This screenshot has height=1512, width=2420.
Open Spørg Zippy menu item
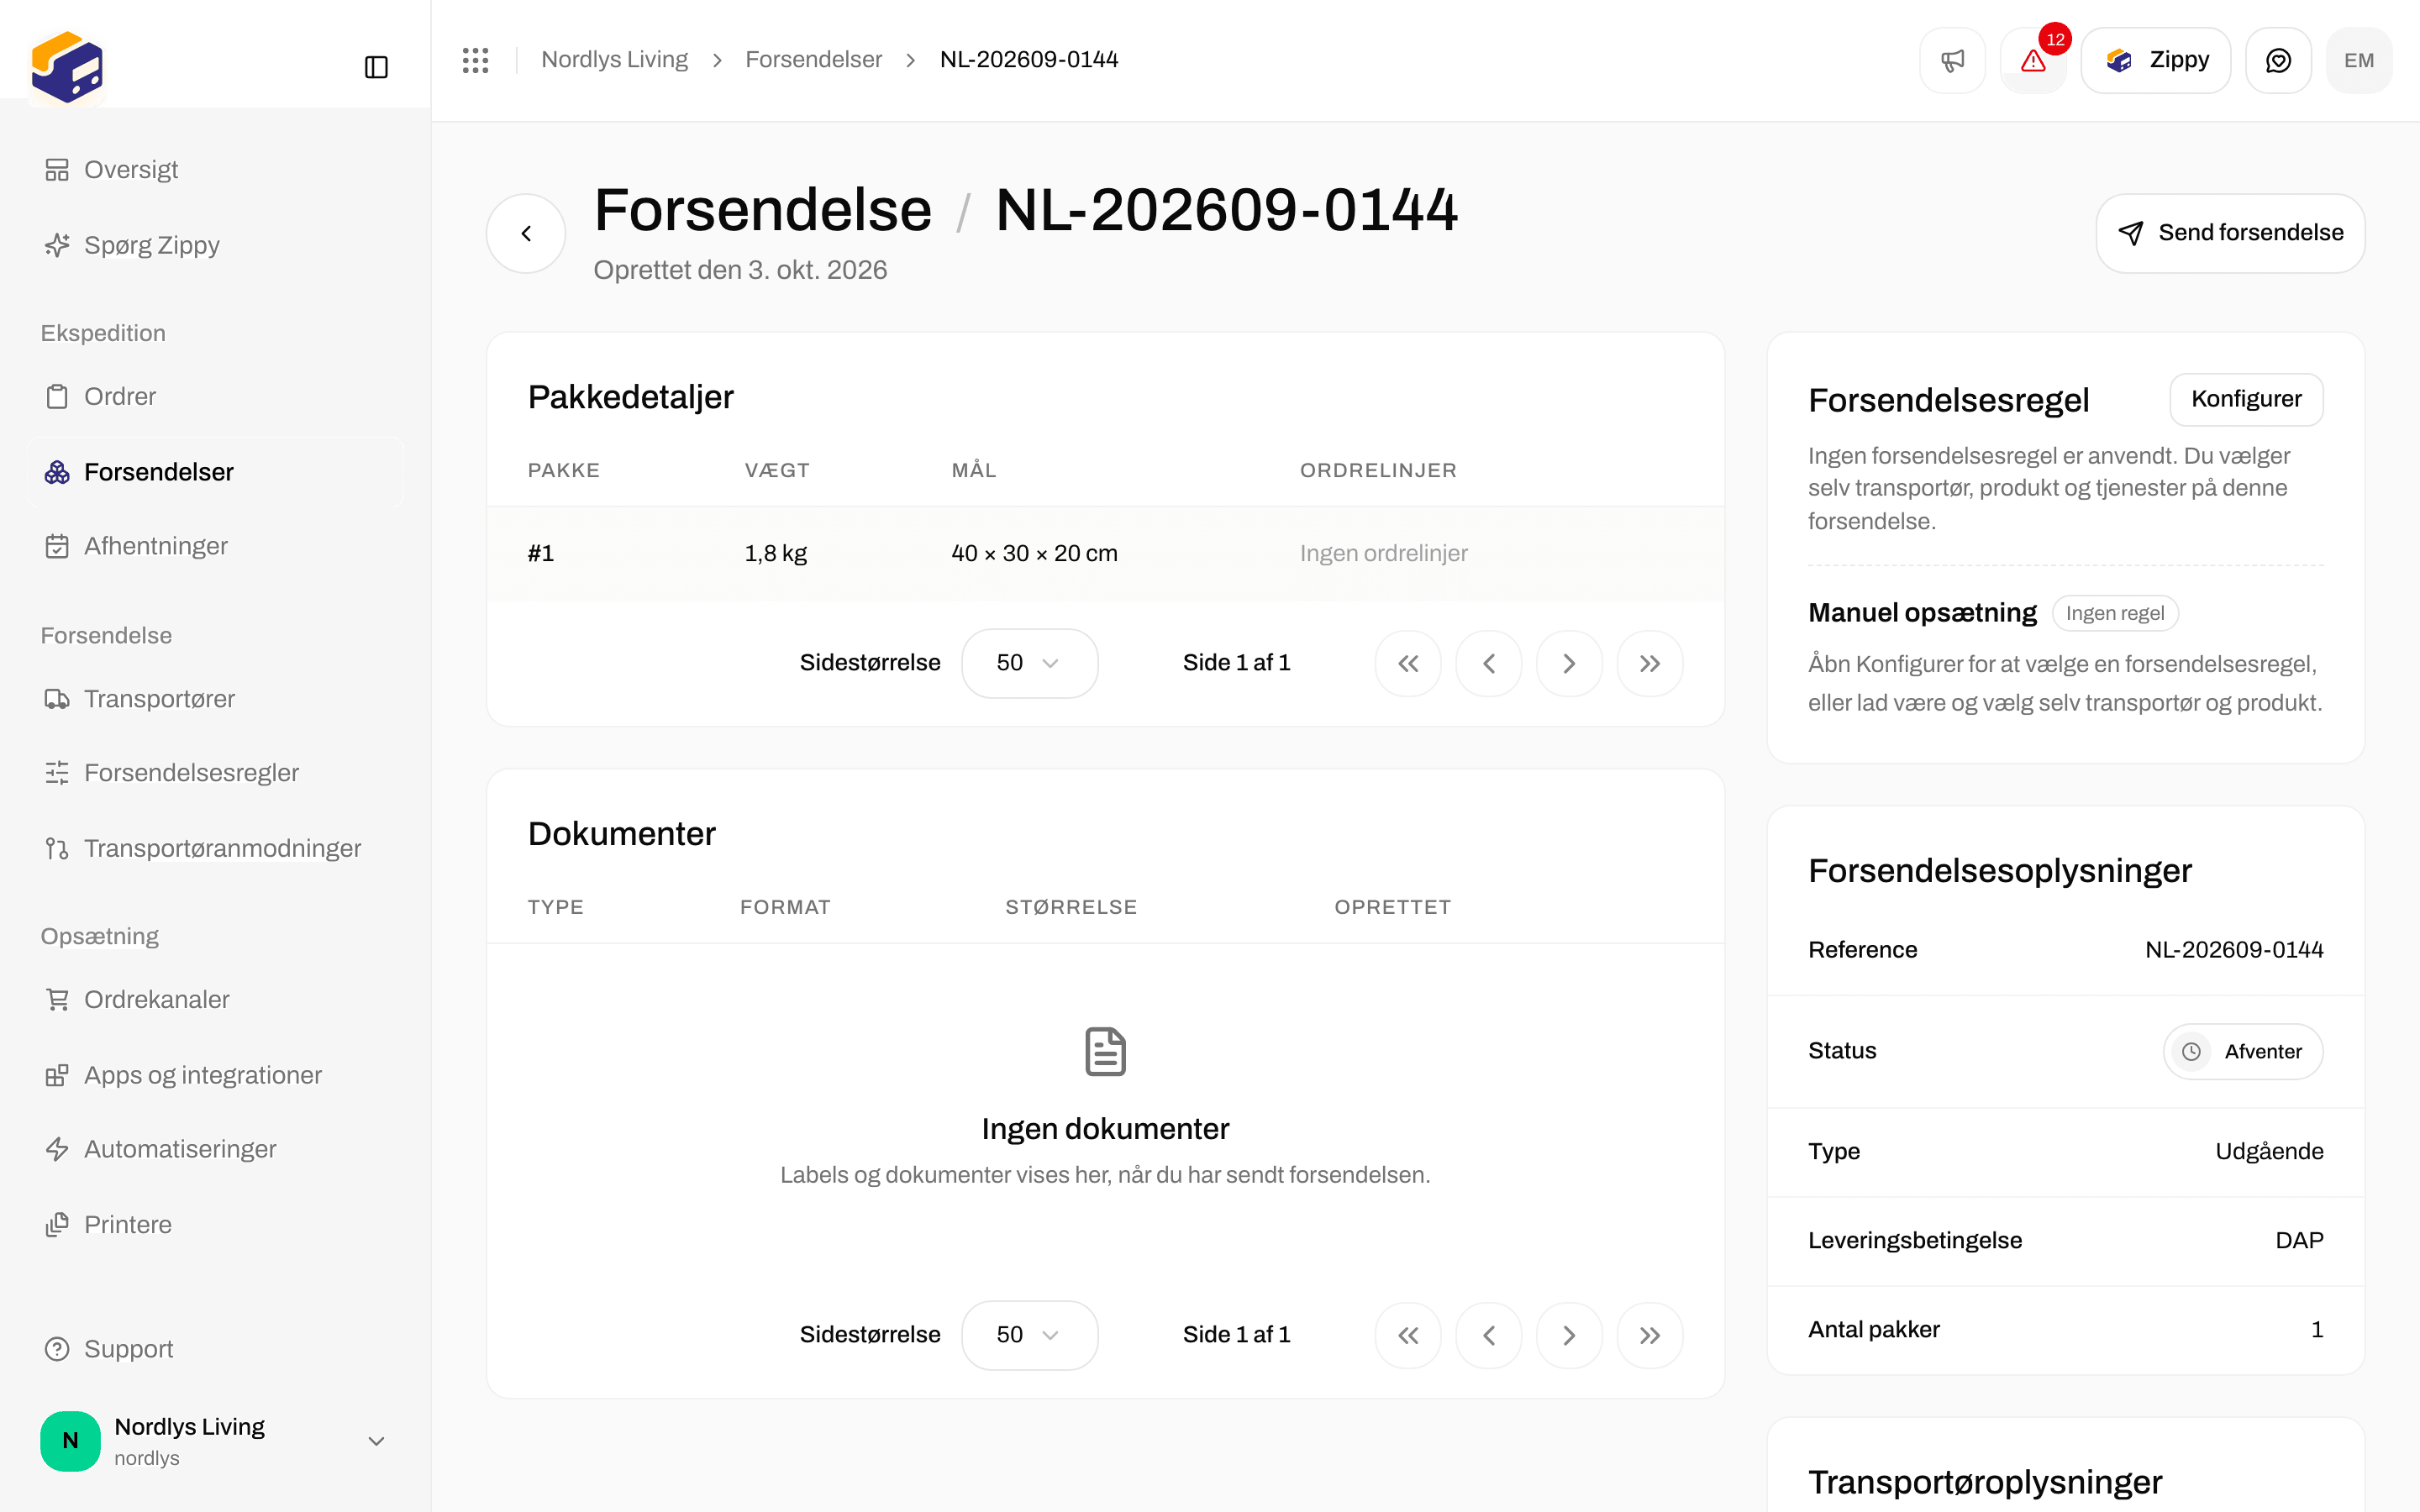pyautogui.click(x=216, y=245)
